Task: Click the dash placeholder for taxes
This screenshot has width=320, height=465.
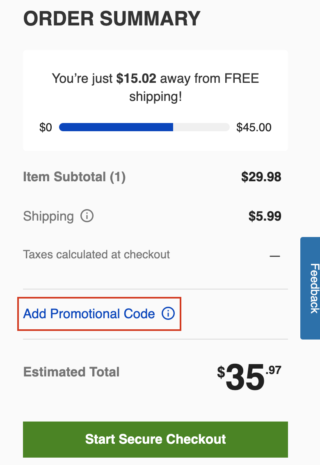Action: (274, 256)
